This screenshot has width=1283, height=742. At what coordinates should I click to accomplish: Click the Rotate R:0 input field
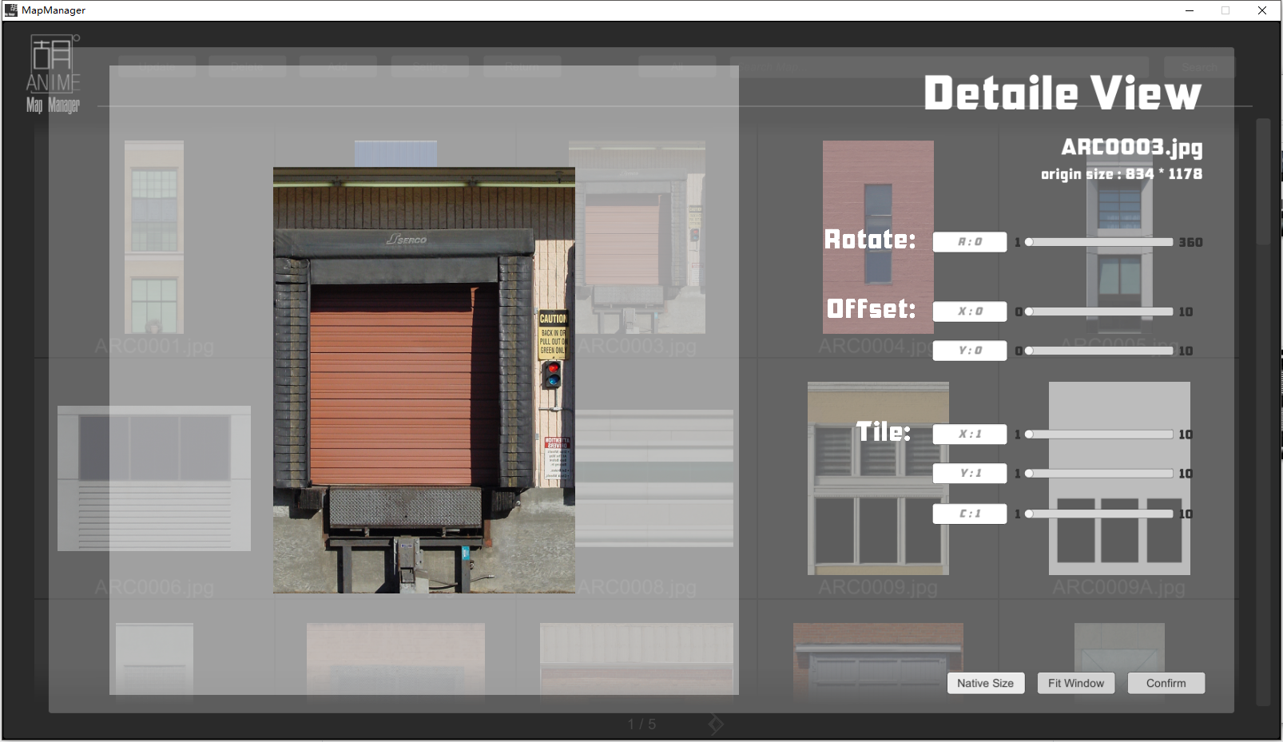pyautogui.click(x=970, y=242)
